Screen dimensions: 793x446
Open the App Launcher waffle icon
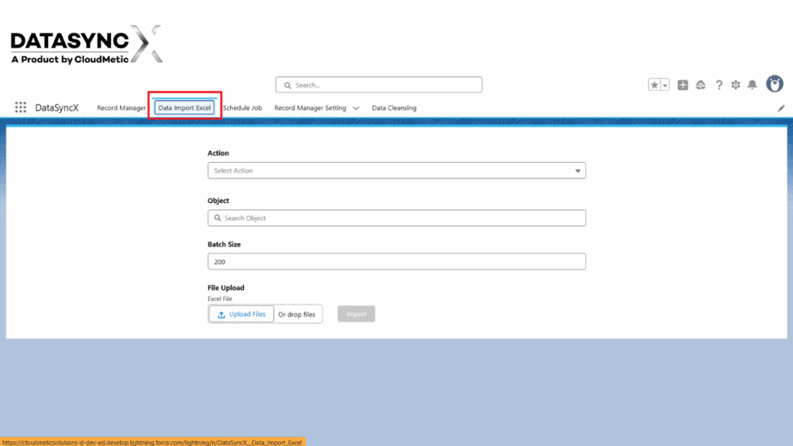(x=21, y=107)
